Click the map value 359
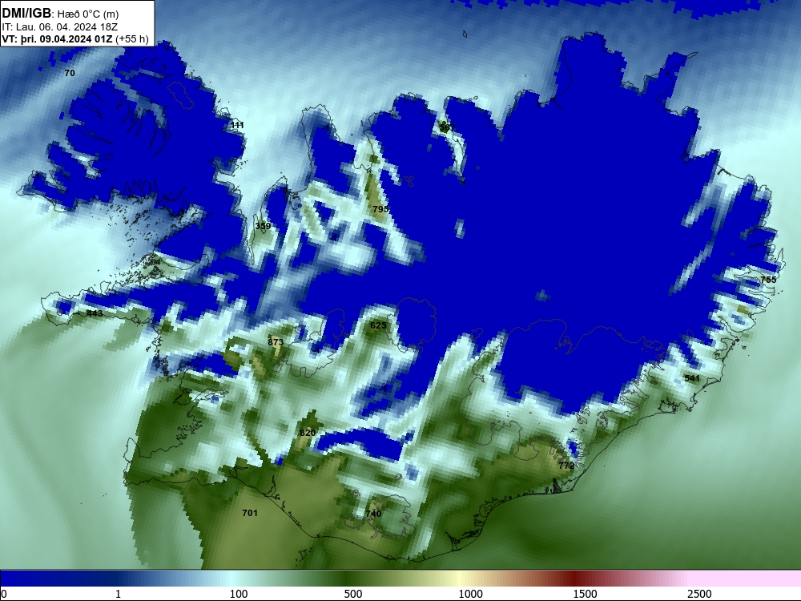 pyautogui.click(x=263, y=226)
